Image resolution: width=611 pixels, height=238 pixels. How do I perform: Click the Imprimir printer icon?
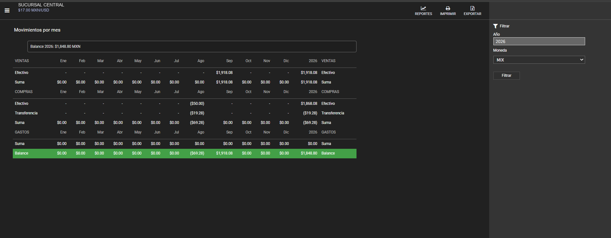pos(448,8)
